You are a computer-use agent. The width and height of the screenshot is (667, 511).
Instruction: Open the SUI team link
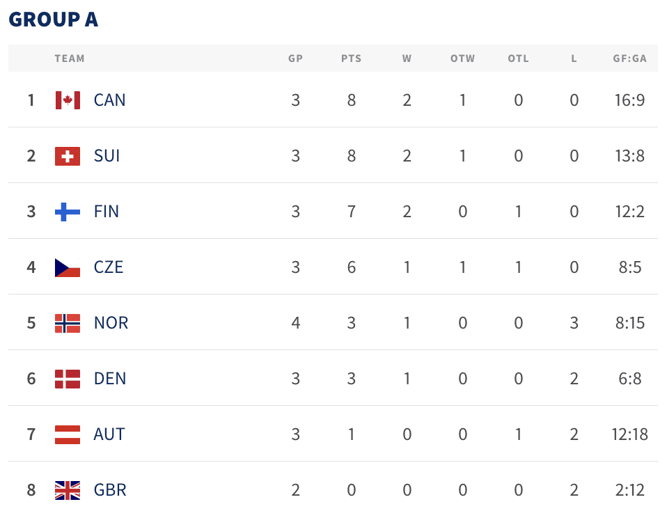click(107, 156)
